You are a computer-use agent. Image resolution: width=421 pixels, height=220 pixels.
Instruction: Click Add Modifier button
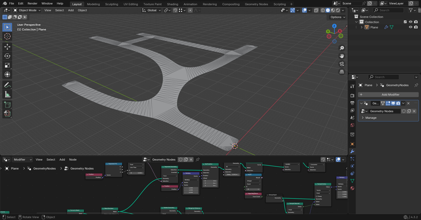pyautogui.click(x=388, y=95)
